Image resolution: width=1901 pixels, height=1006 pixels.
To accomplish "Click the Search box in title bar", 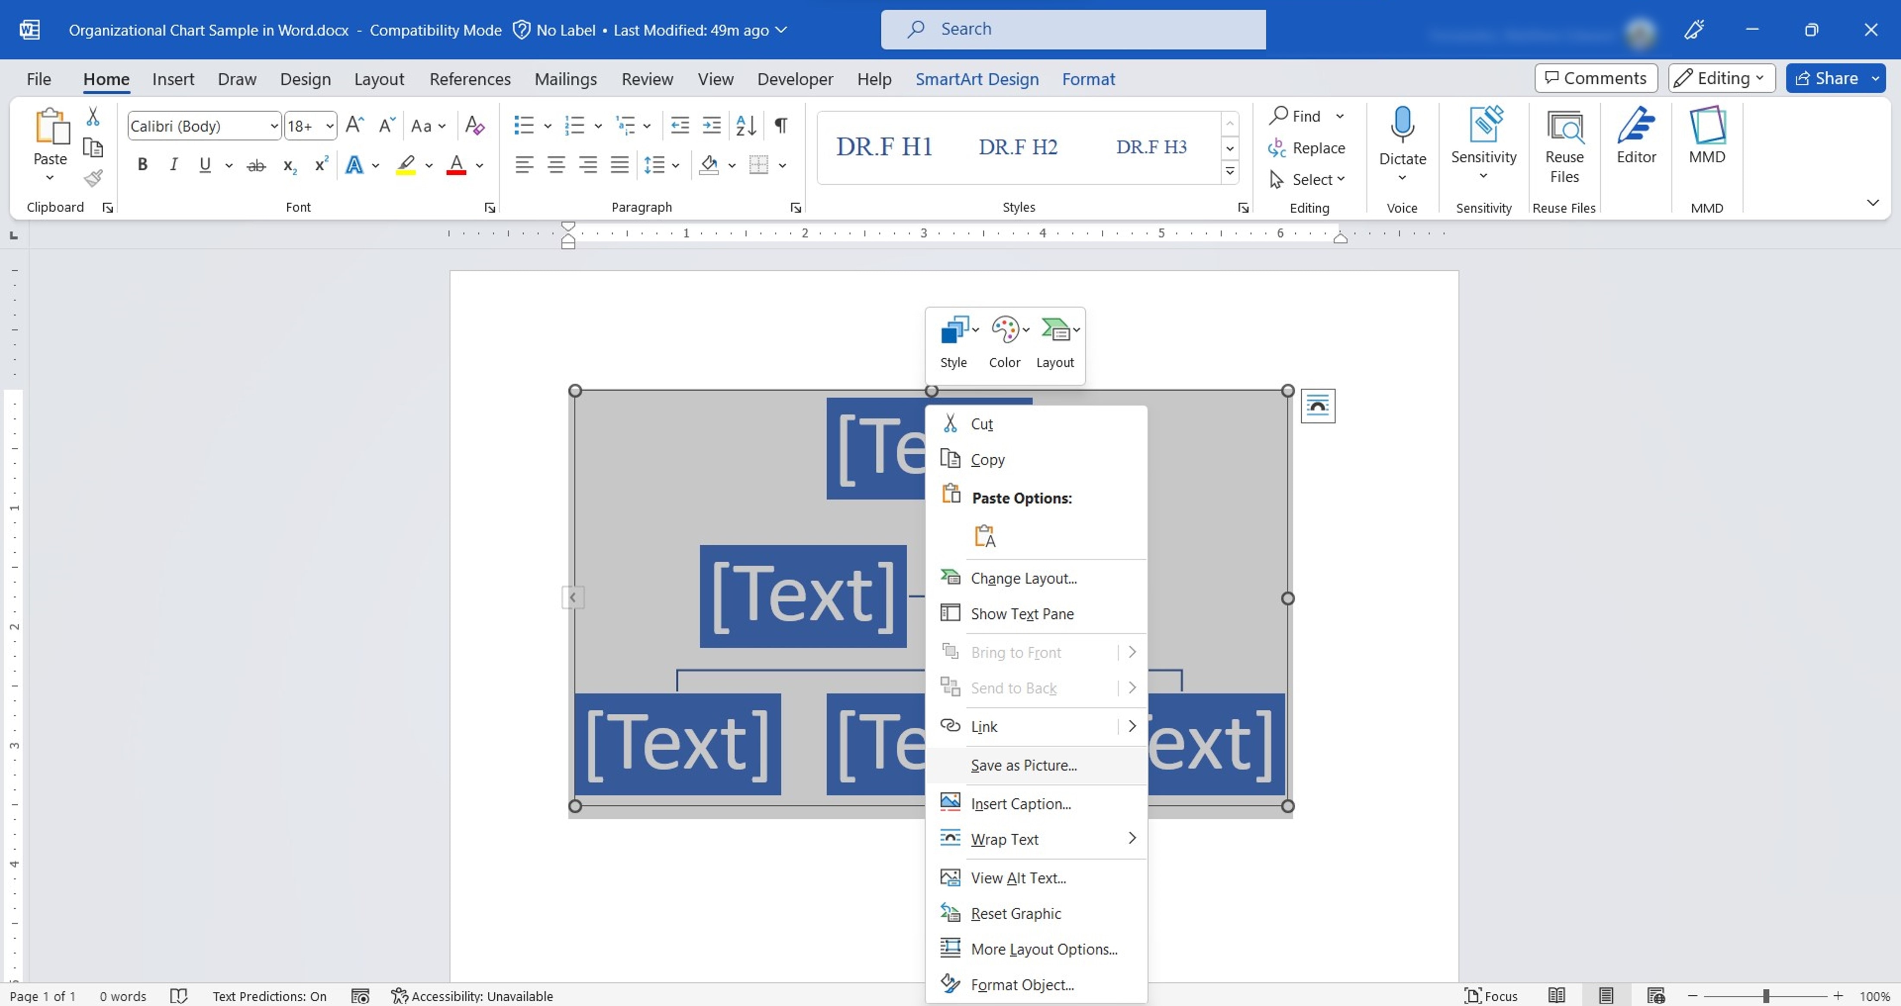I will [1072, 29].
